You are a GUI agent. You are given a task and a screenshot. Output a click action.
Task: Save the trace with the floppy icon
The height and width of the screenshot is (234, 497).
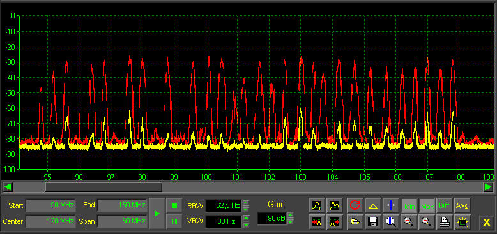pyautogui.click(x=373, y=223)
